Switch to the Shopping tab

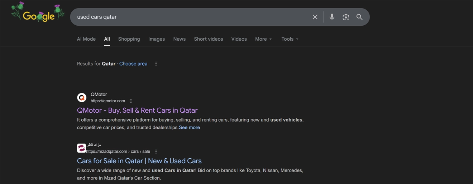pos(129,39)
